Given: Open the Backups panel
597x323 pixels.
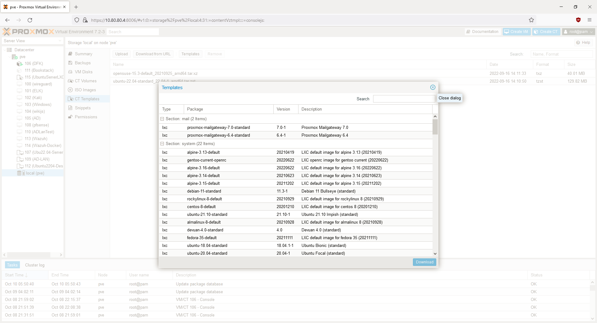Looking at the screenshot, I should point(82,63).
